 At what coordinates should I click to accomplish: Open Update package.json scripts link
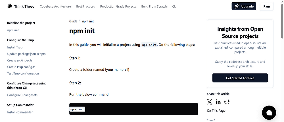[26, 54]
